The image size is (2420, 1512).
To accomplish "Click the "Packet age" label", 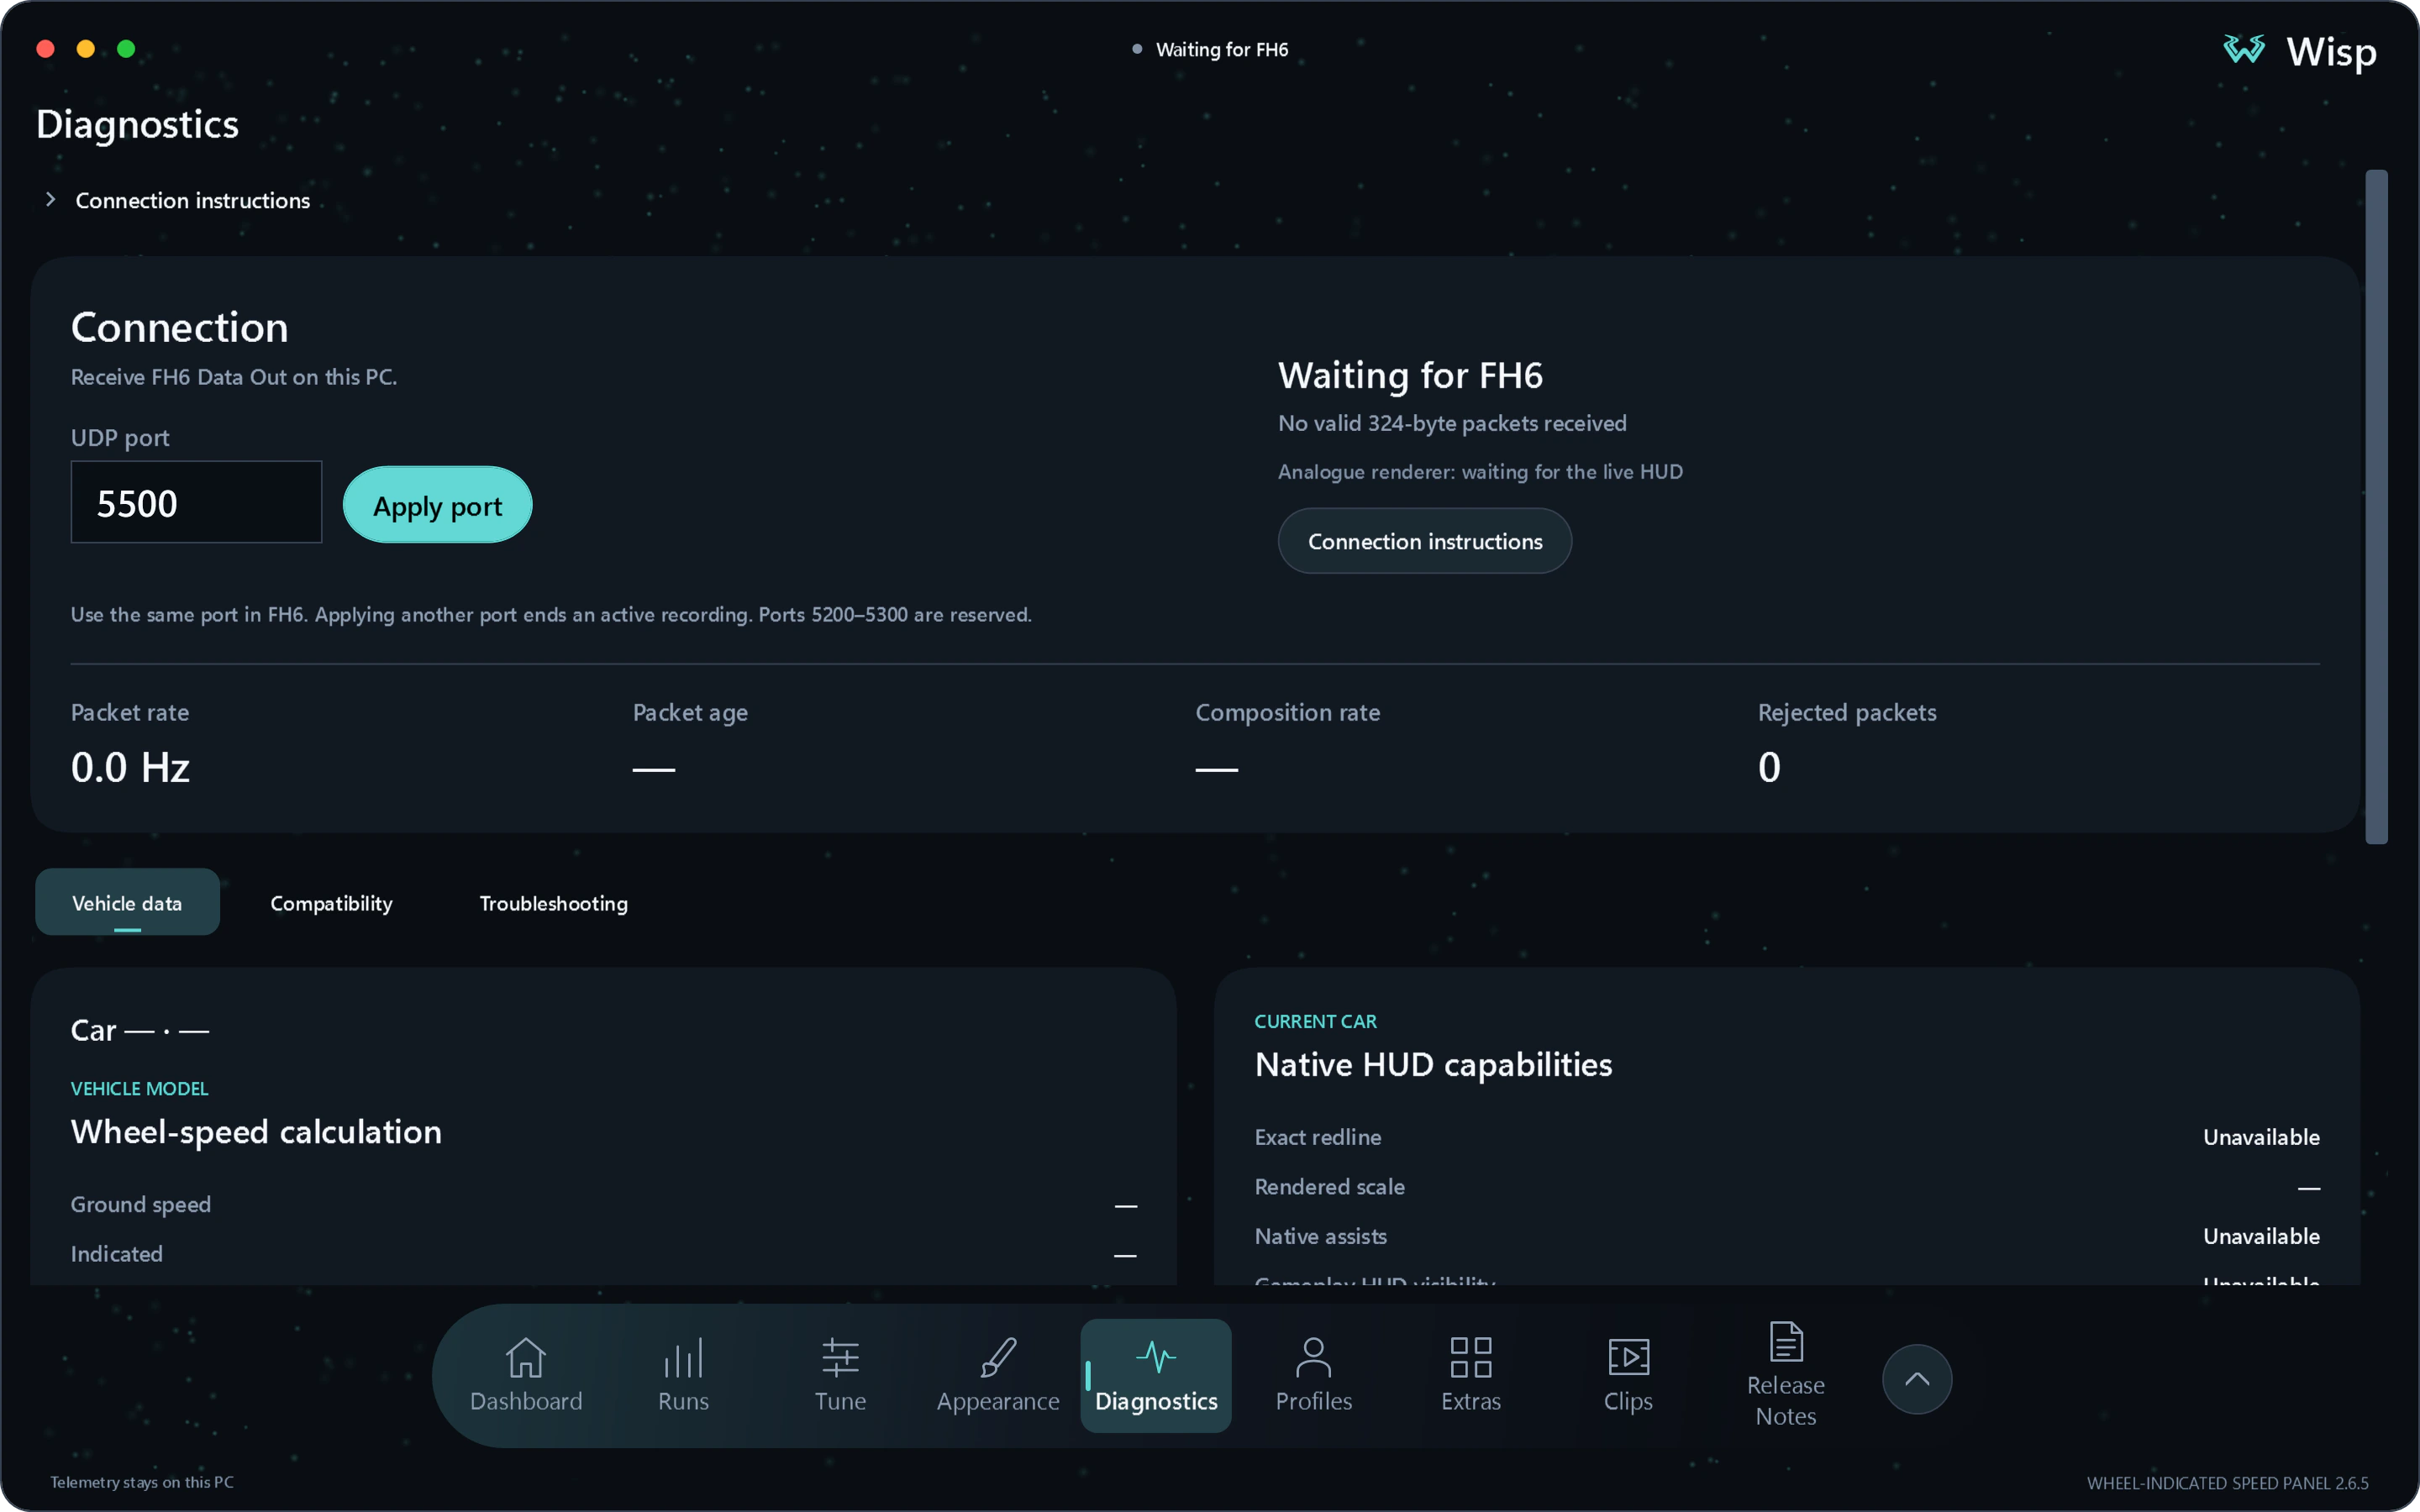I will 690,712.
